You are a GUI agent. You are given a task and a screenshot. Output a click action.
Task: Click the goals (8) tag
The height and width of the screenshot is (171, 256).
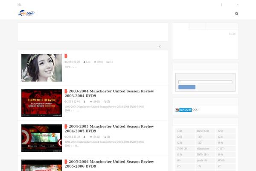[205, 160]
